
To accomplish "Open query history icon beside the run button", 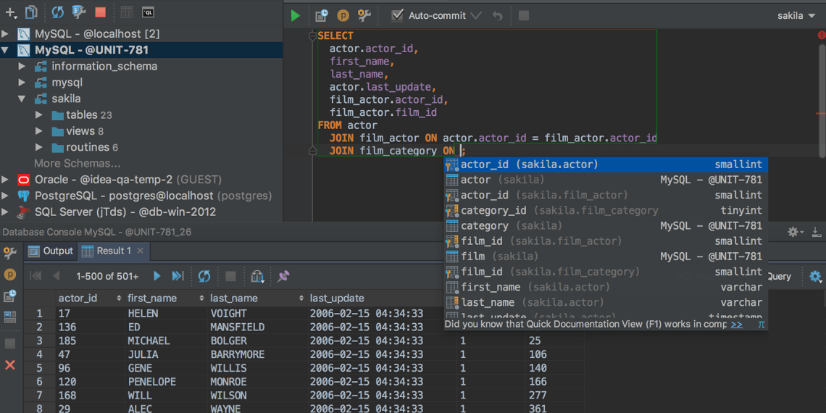I will click(322, 15).
